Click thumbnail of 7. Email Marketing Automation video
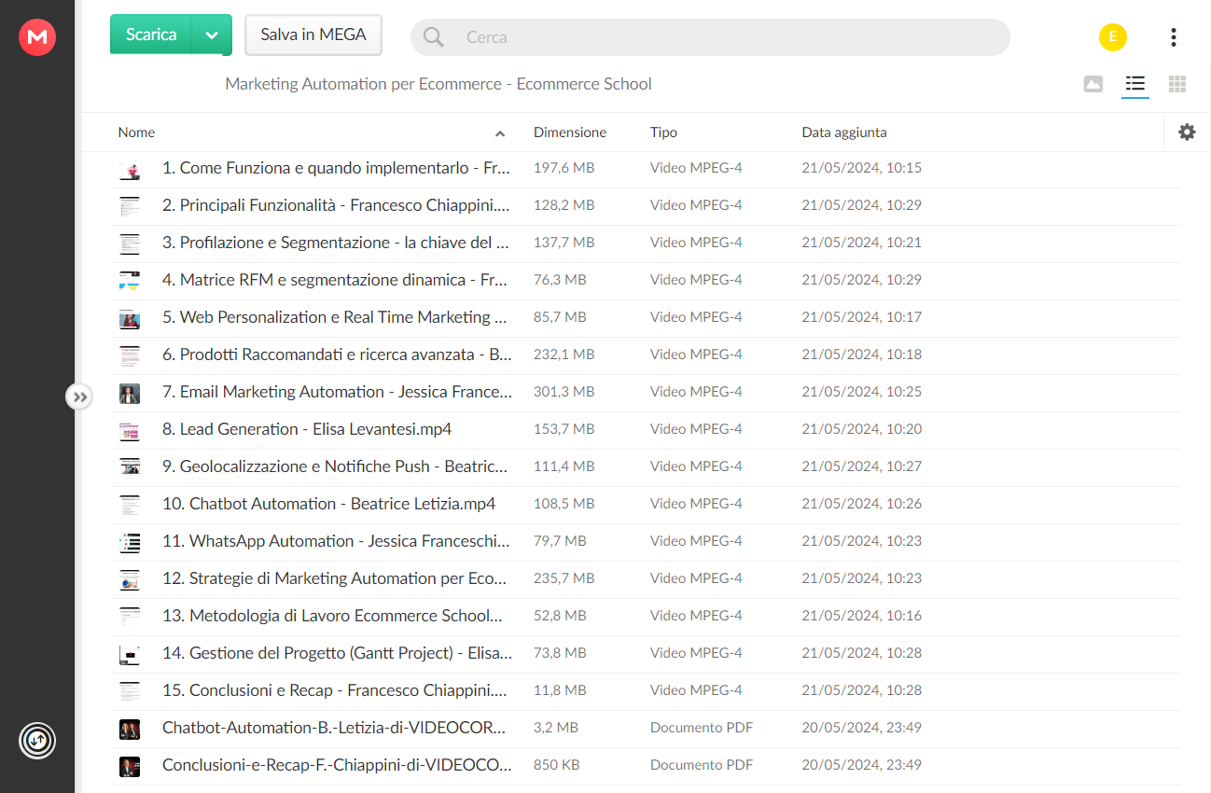 [130, 394]
